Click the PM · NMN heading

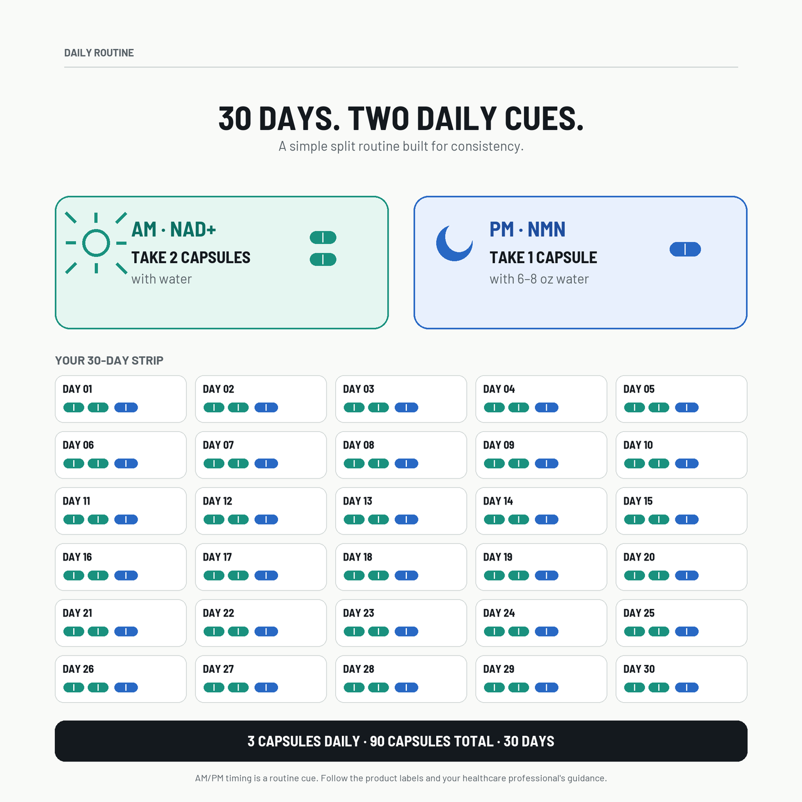527,229
